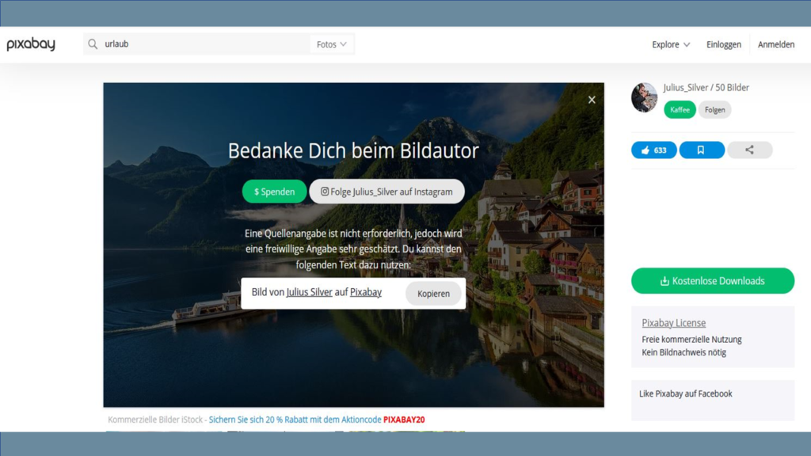Expand the Explore menu

pyautogui.click(x=671, y=44)
